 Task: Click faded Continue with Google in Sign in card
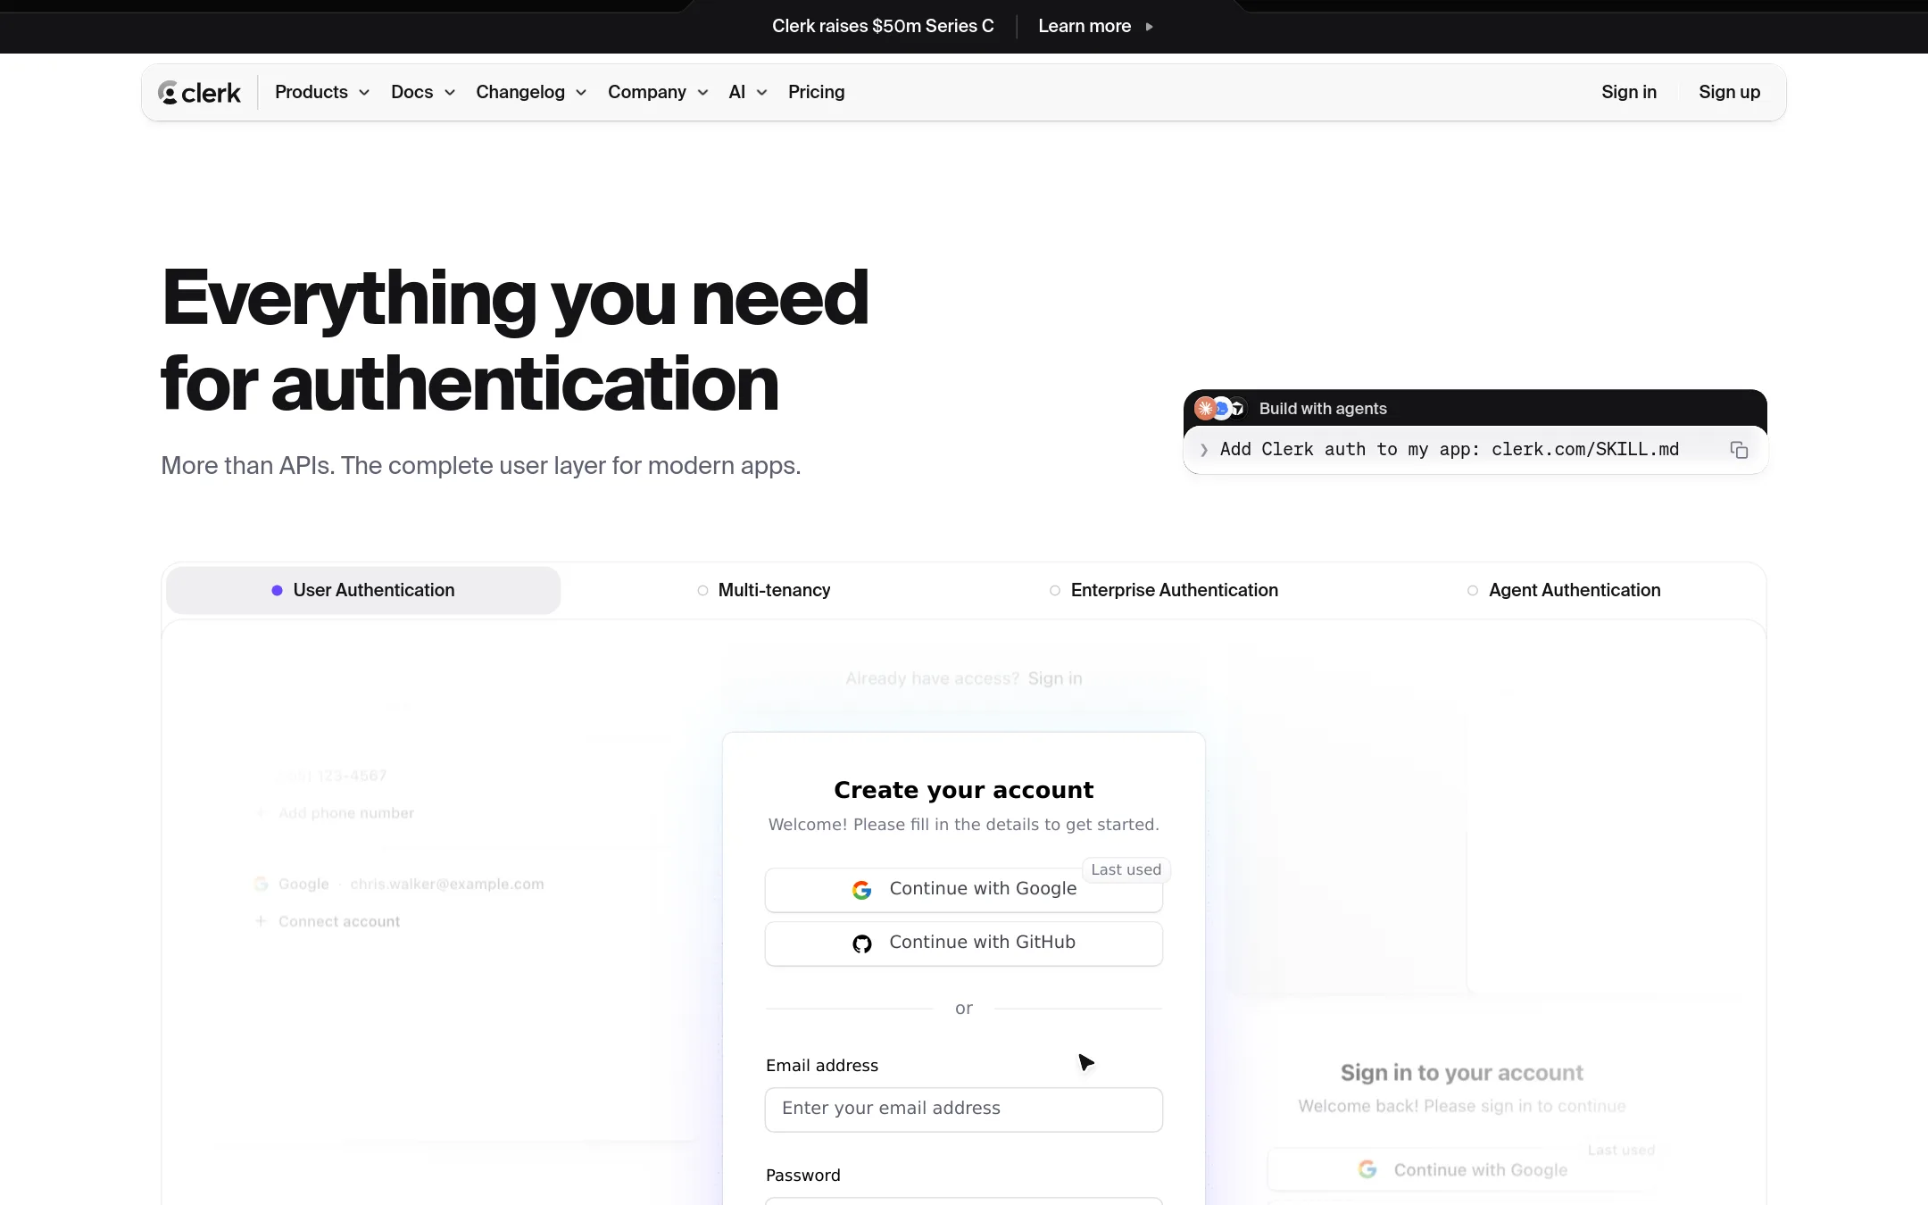[1462, 1169]
